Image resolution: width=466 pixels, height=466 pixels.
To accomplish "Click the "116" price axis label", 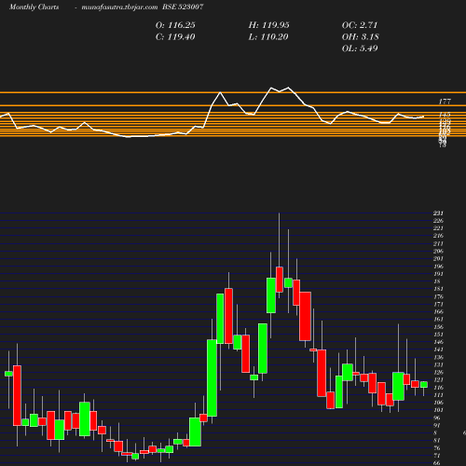I will tap(438, 388).
